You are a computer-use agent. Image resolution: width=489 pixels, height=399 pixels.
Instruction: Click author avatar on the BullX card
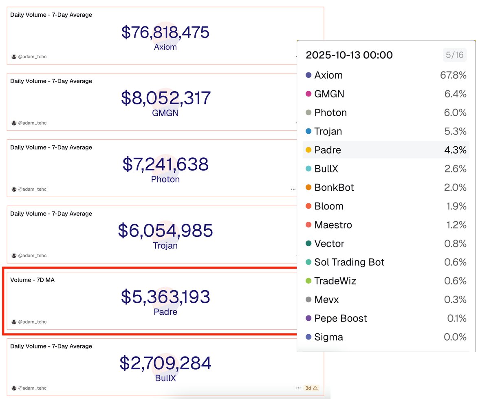pyautogui.click(x=14, y=388)
